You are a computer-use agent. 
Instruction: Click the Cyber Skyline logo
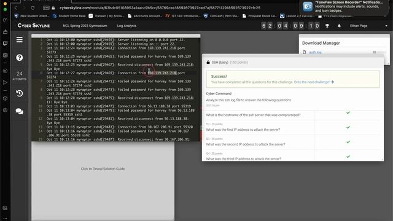coord(34,26)
